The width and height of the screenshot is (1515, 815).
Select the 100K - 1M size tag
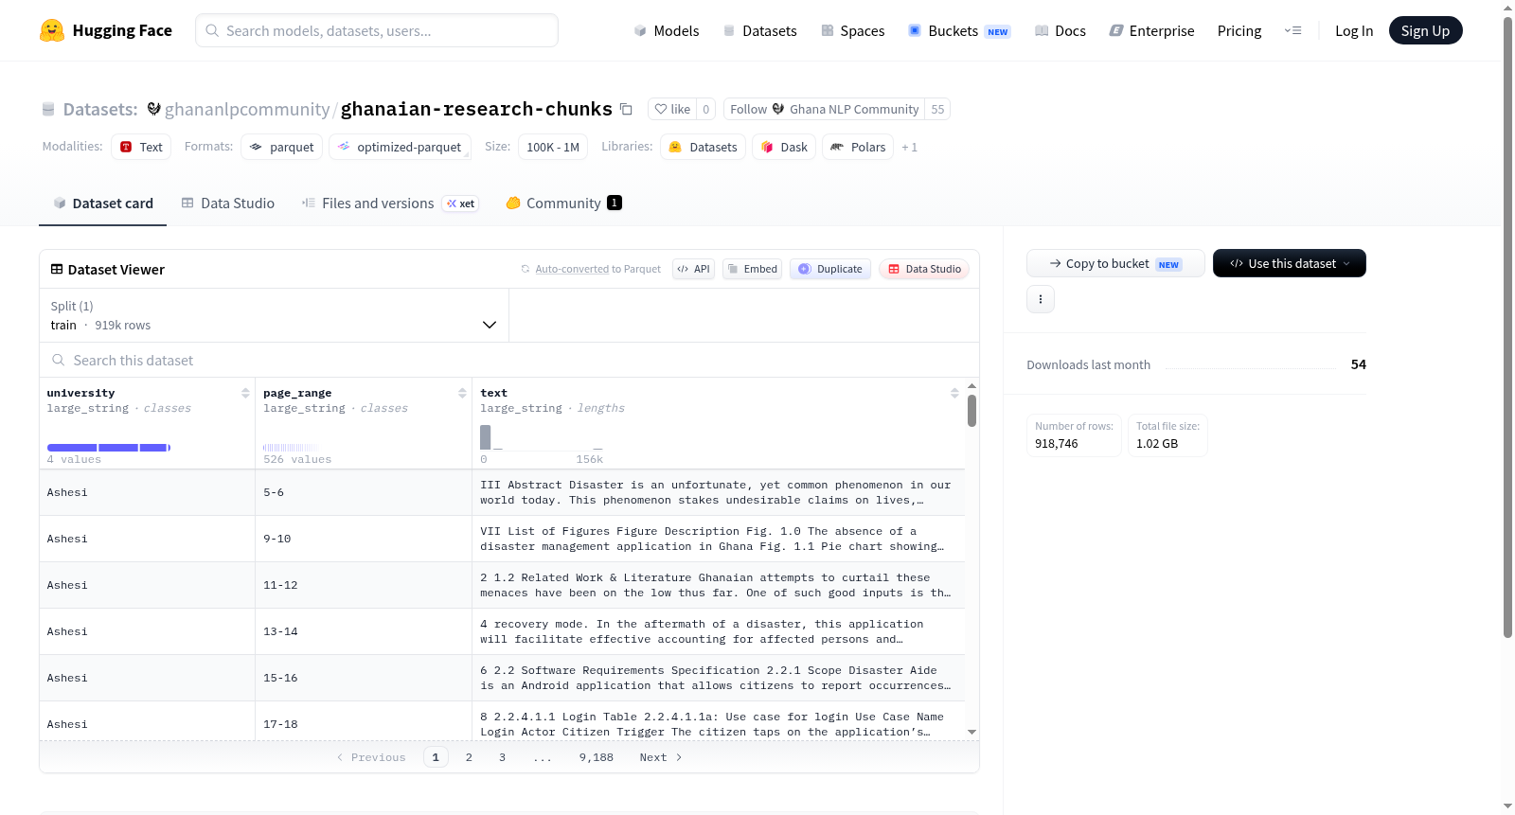coord(552,147)
